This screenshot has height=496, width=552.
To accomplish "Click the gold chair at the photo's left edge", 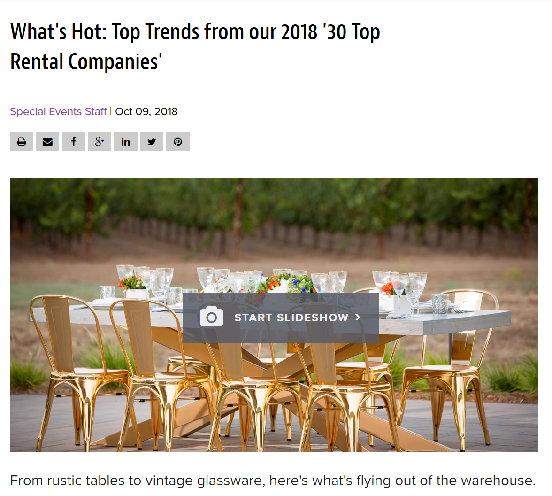I will point(70,366).
